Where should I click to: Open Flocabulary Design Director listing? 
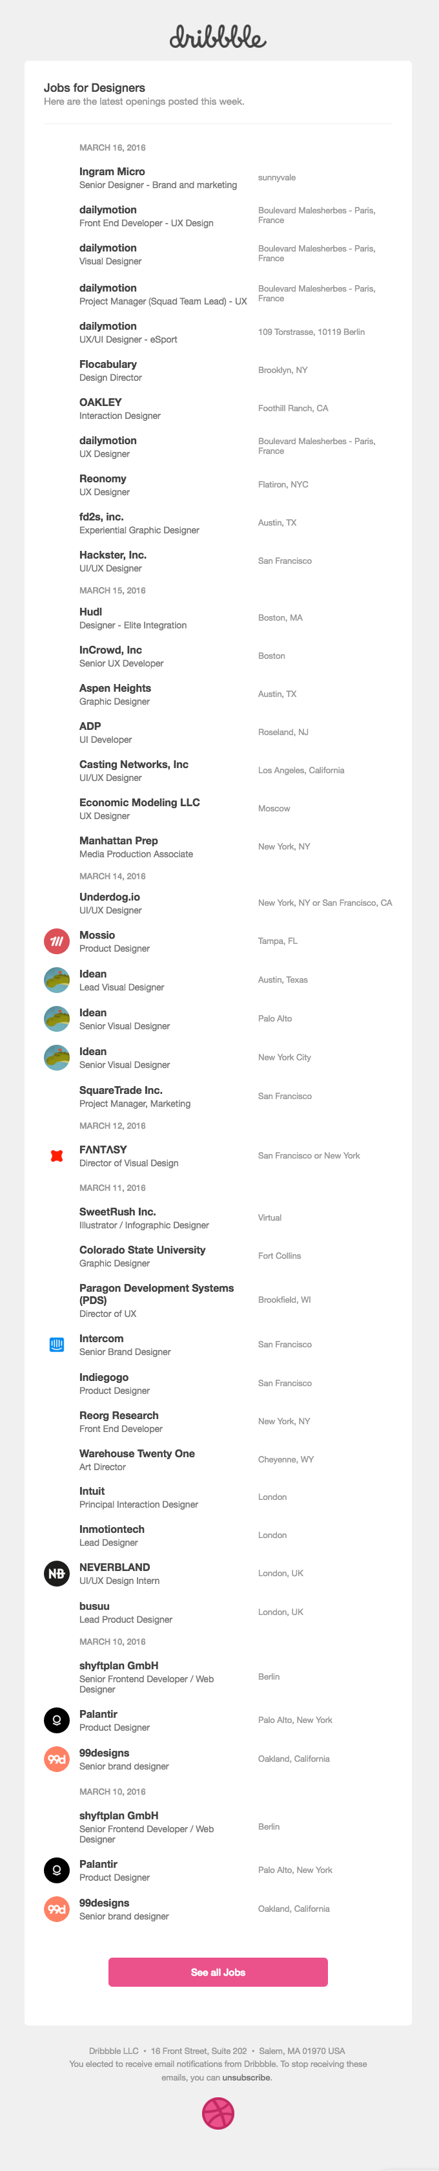[x=108, y=365]
